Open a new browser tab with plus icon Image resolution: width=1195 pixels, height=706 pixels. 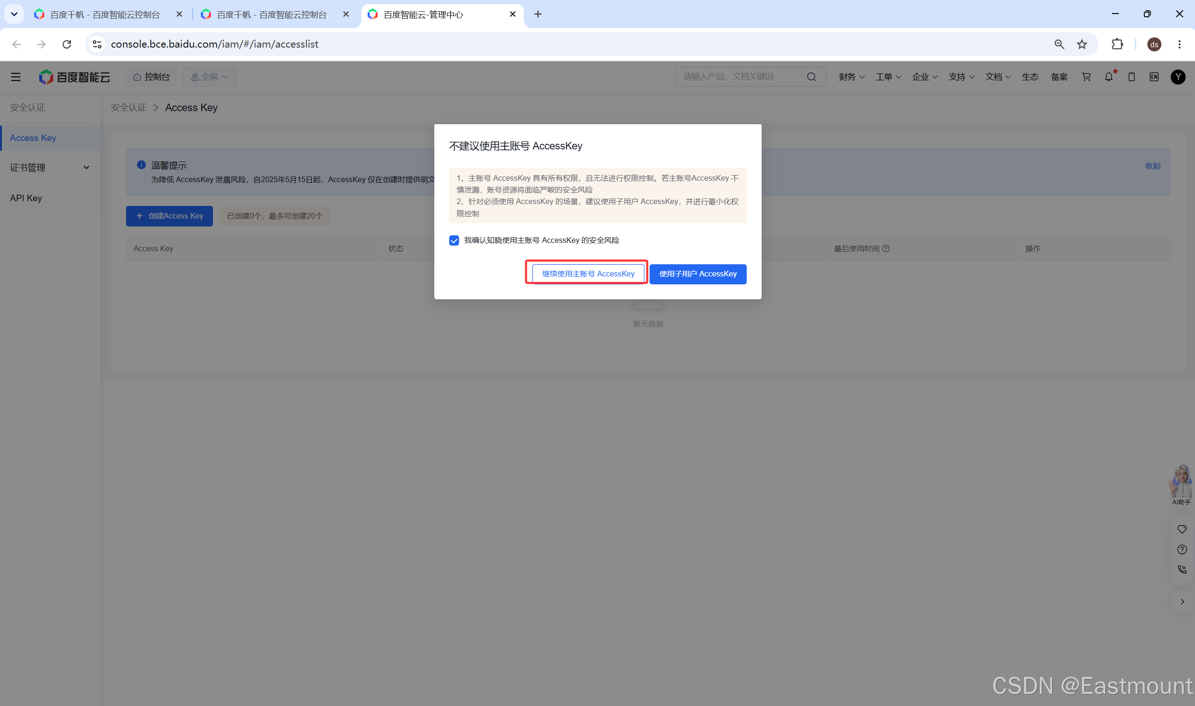click(x=537, y=14)
